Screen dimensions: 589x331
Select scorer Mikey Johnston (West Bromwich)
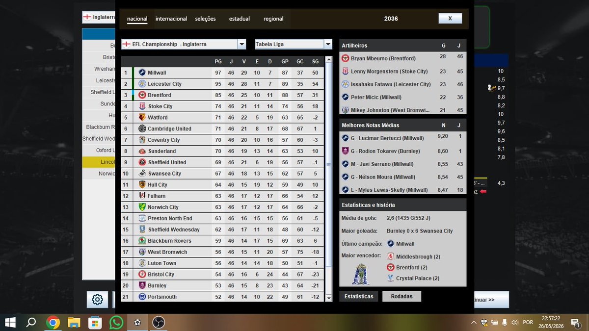point(403,110)
